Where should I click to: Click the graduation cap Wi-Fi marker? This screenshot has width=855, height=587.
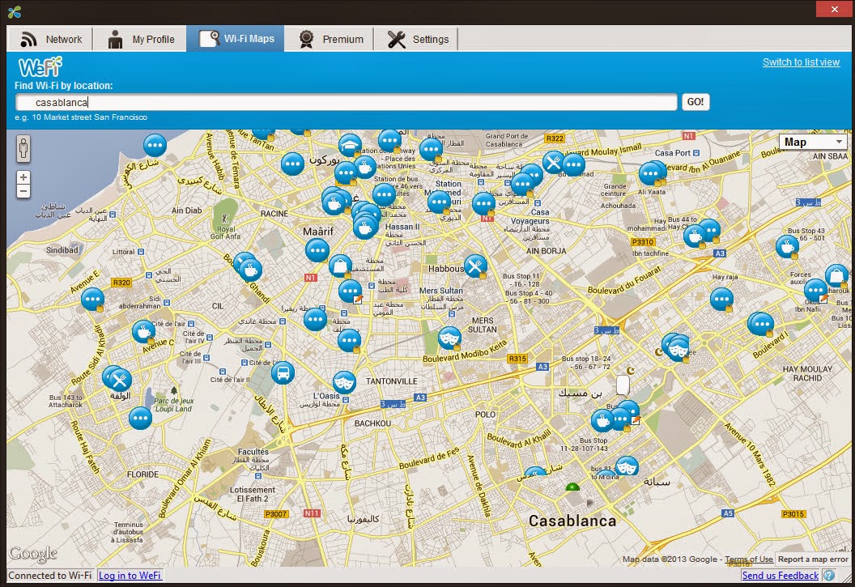click(x=350, y=145)
